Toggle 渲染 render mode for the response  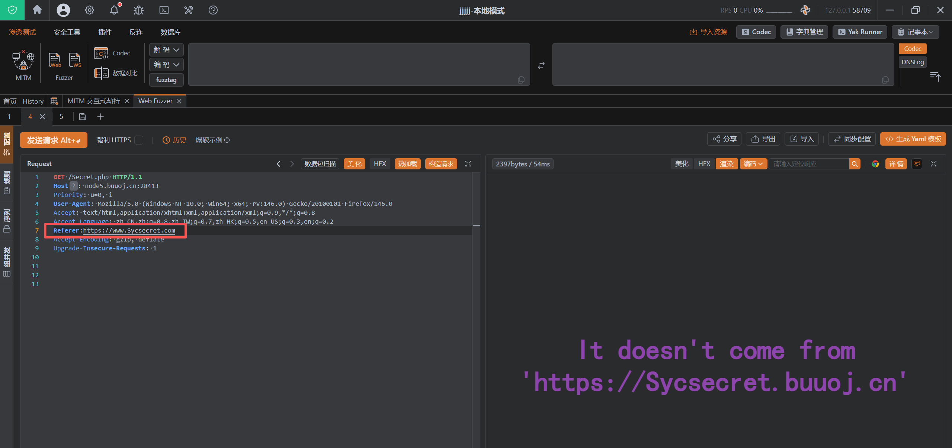[726, 164]
